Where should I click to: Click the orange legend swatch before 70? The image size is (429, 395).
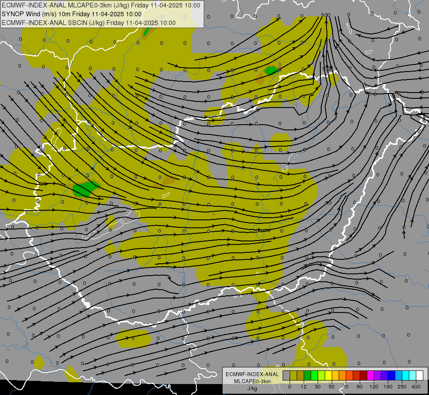(x=343, y=375)
